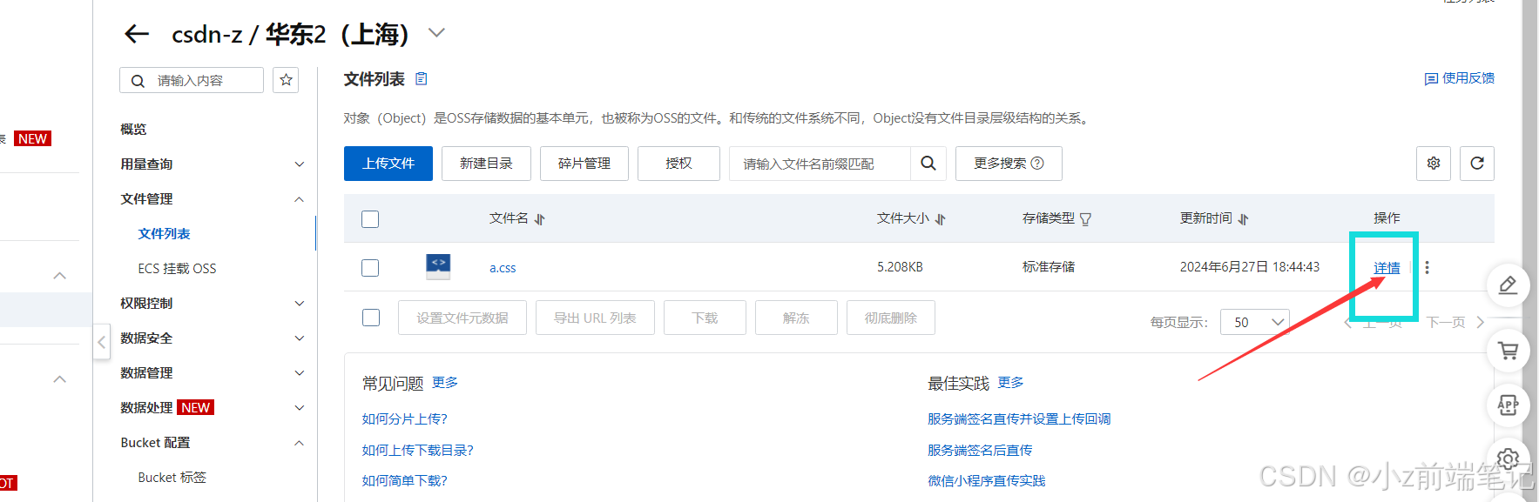
Task: Sort by 文件名 column
Action: tap(540, 219)
